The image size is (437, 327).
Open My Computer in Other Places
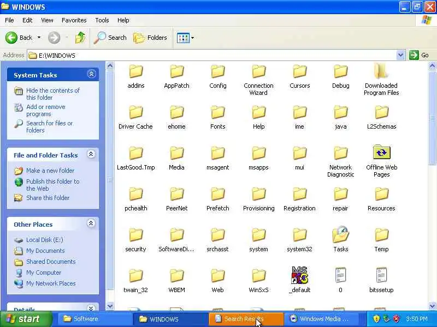tap(44, 272)
